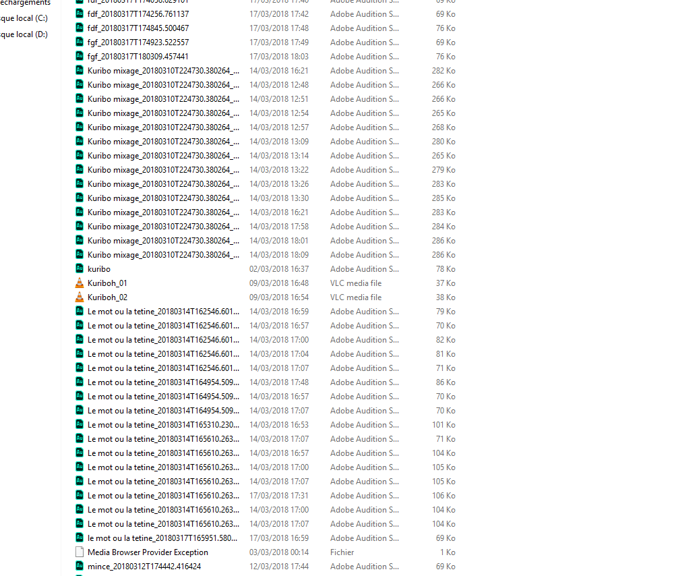
Task: Select the file name fdf_20180317T174845.500467
Action: [x=138, y=28]
